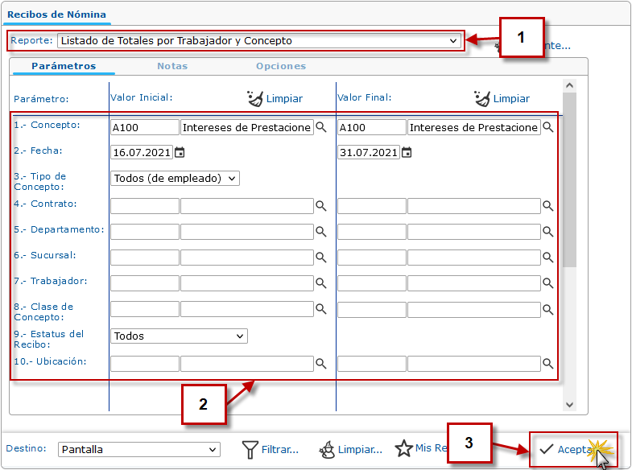Switch to the Opciones tab
This screenshot has width=632, height=470.
[x=281, y=66]
